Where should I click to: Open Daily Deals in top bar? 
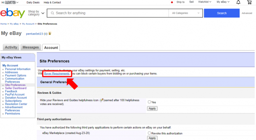[33, 2]
